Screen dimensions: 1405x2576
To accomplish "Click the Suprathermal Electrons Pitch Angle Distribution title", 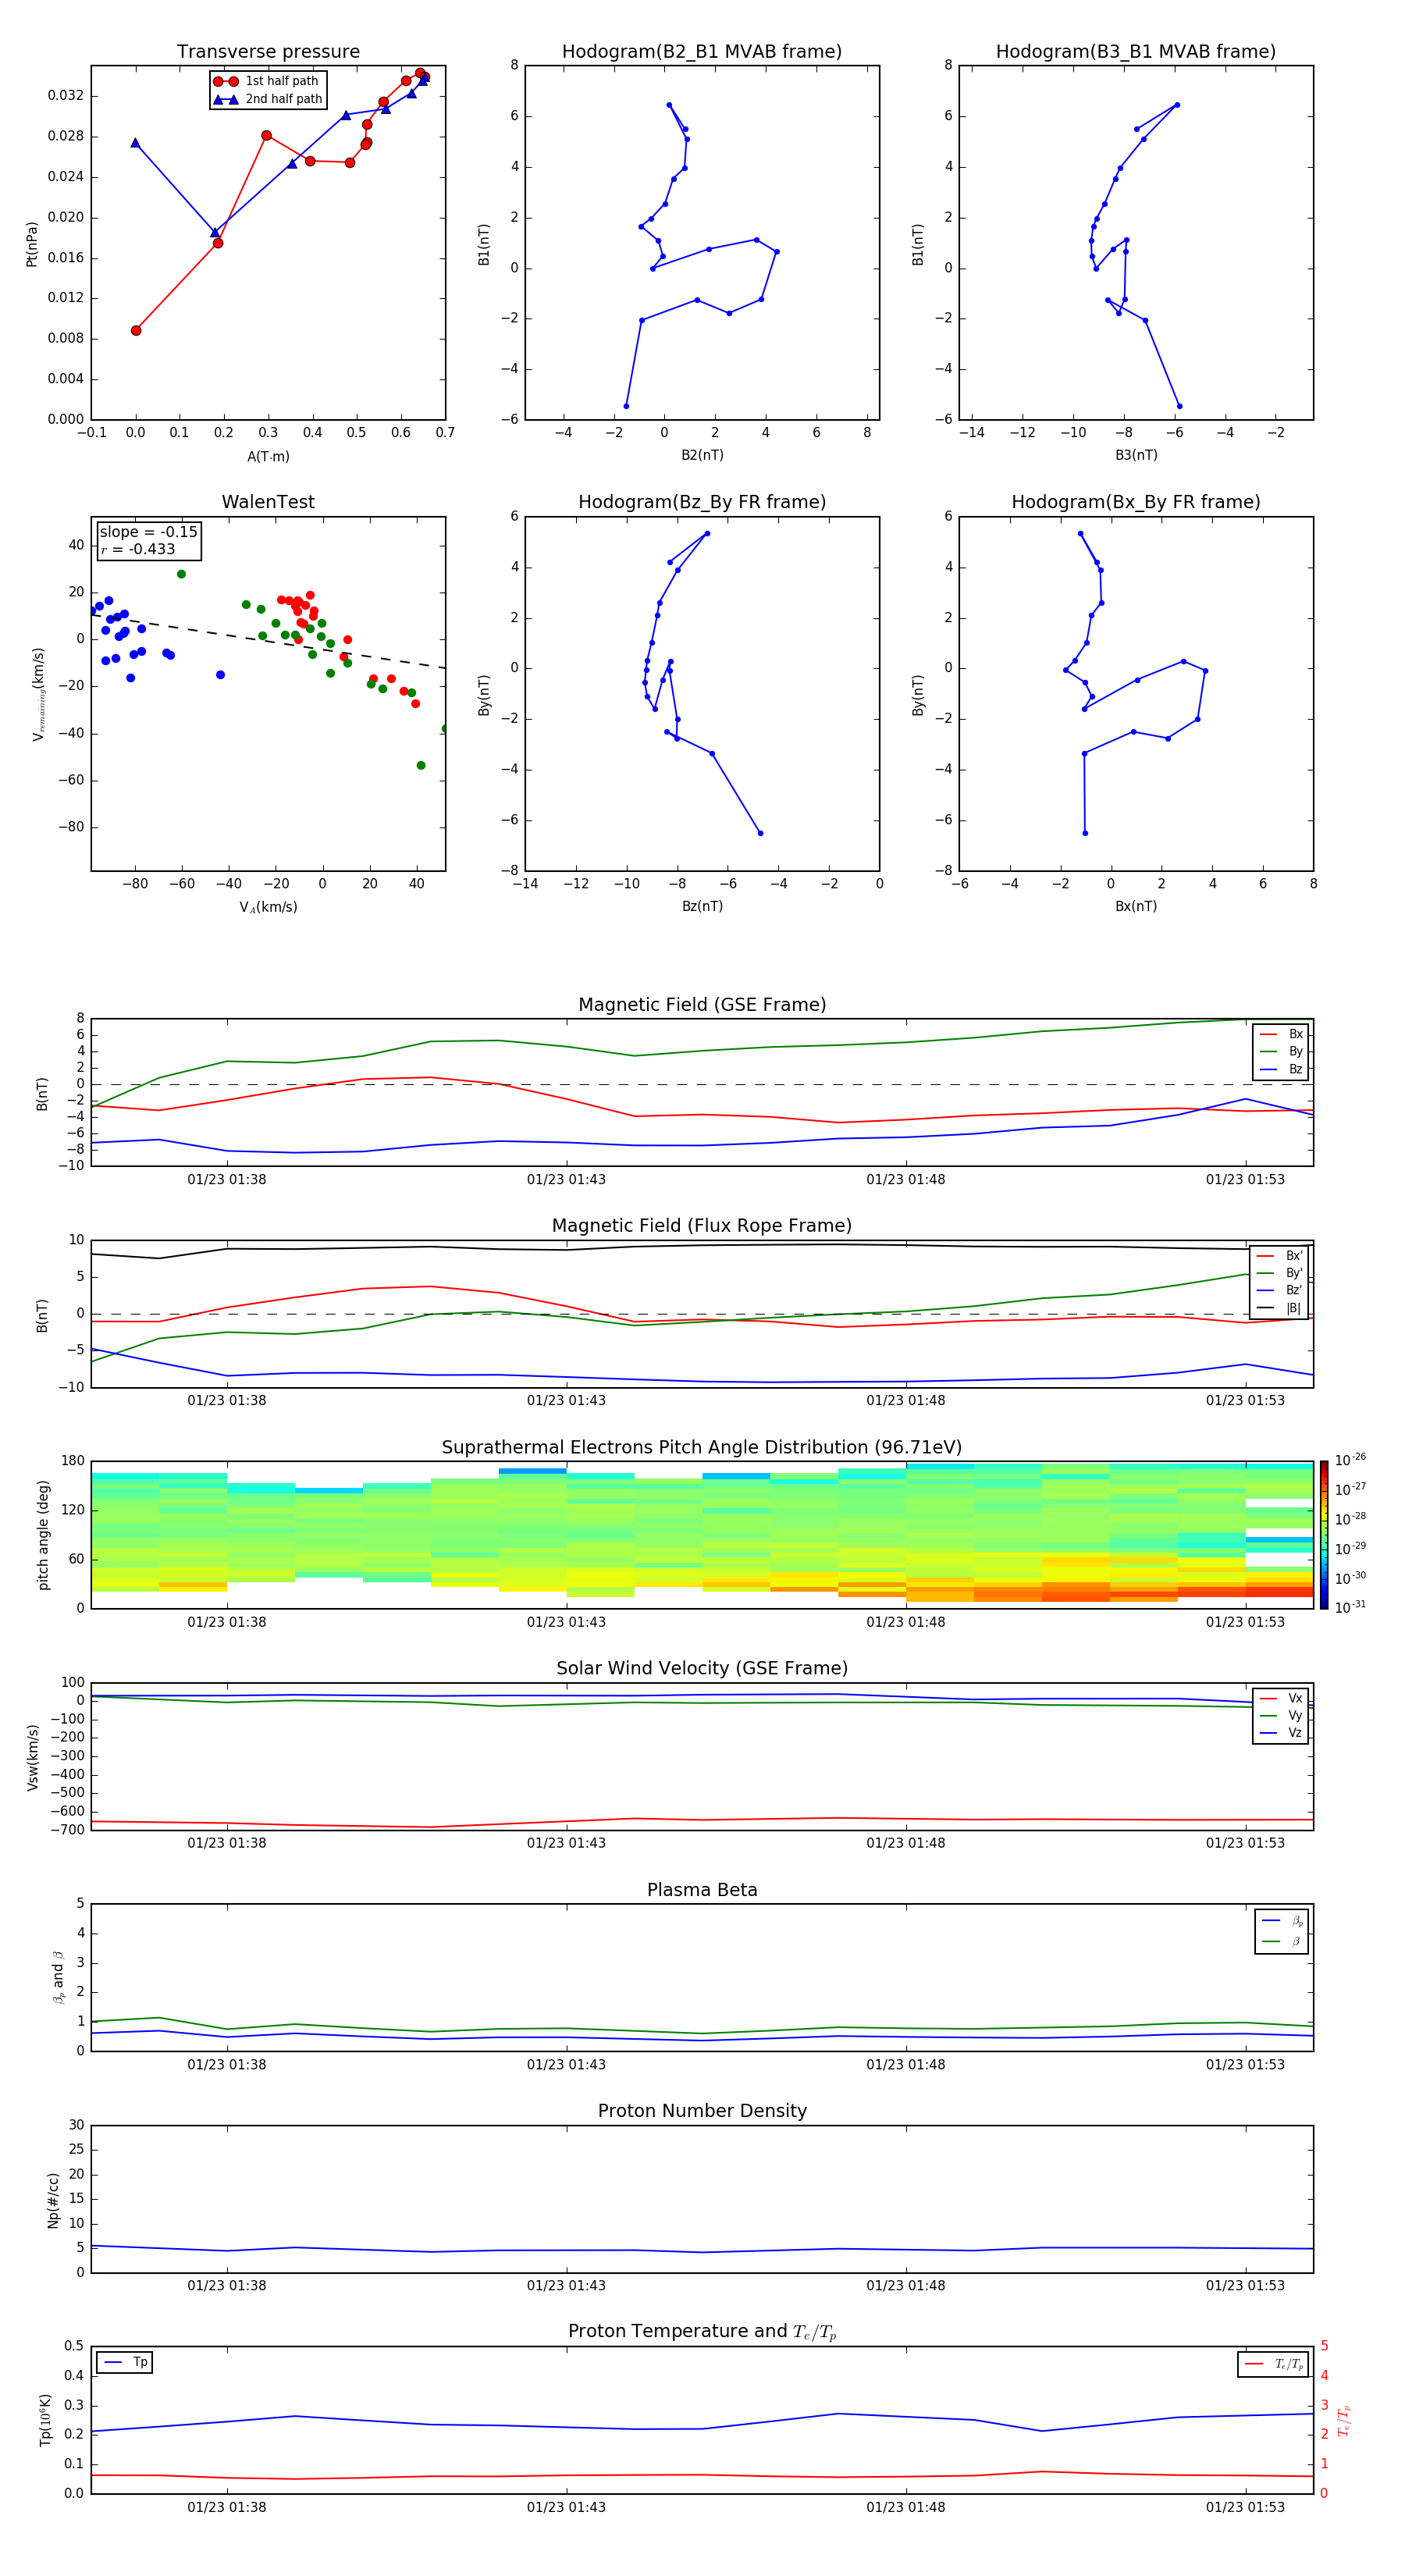I will tap(702, 1448).
